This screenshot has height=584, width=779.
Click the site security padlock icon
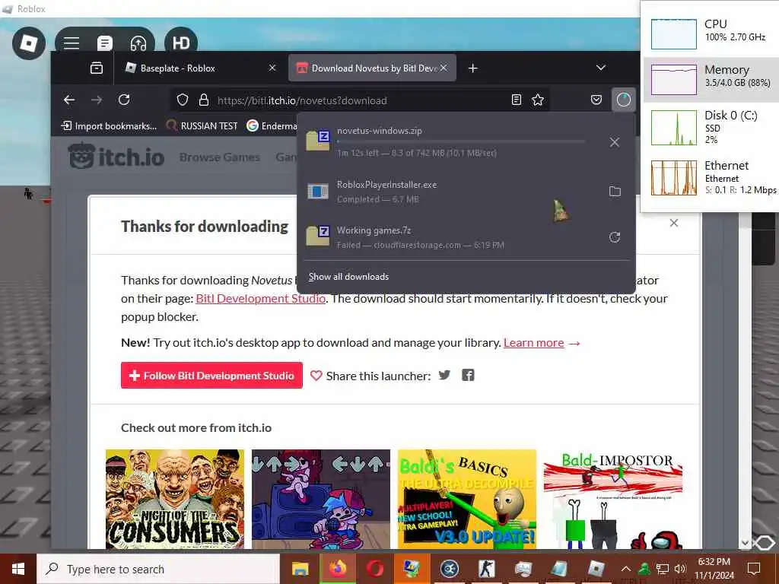click(204, 100)
